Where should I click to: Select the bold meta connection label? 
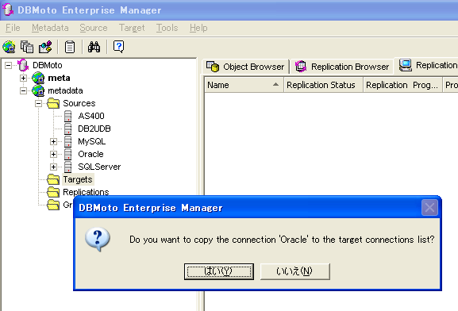pos(59,78)
